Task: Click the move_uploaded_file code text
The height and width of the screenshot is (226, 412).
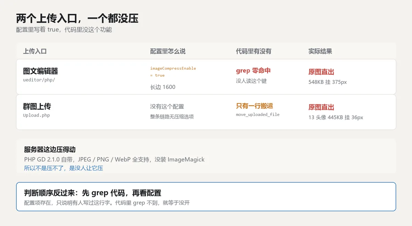Action: [x=257, y=115]
